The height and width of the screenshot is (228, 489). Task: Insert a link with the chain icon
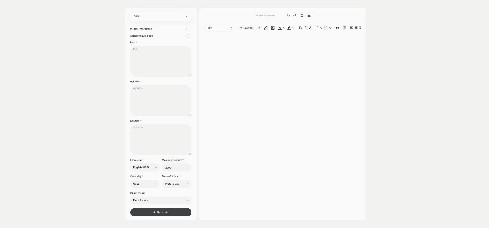click(x=266, y=28)
